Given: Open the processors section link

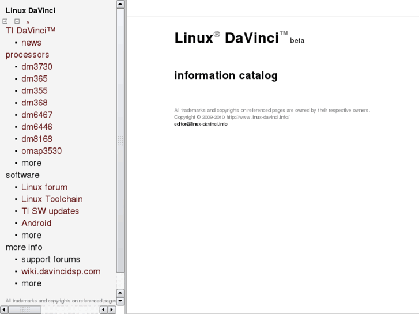Looking at the screenshot, I should click(x=28, y=55).
